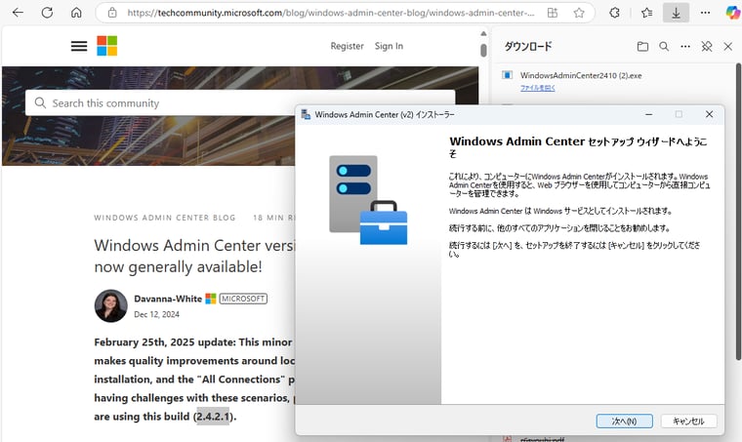Image resolution: width=742 pixels, height=442 pixels.
Task: Open the split screen icon in address bar
Action: [x=553, y=13]
